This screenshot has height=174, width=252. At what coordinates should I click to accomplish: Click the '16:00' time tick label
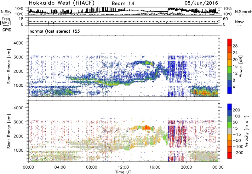(155, 167)
